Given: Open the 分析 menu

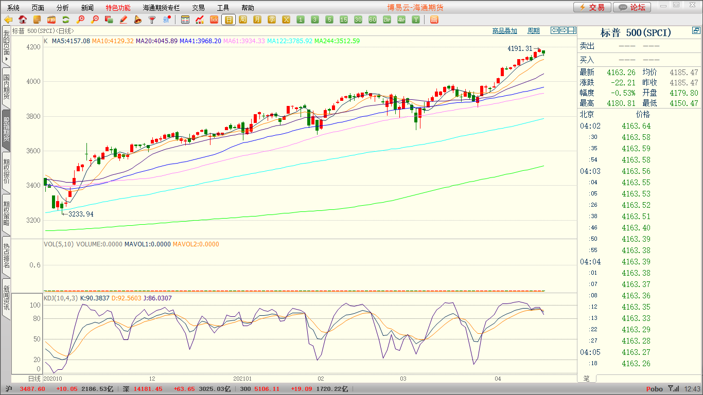Looking at the screenshot, I should pyautogui.click(x=63, y=8).
